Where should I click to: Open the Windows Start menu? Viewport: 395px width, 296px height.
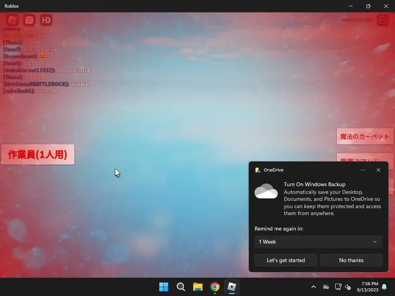click(x=164, y=287)
